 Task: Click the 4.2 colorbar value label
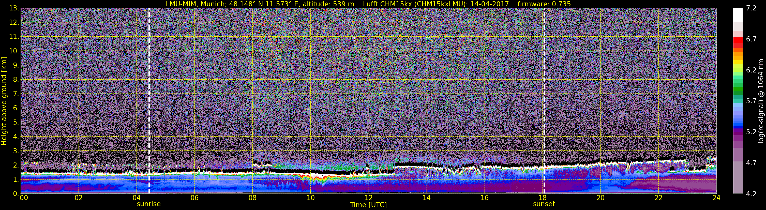751,194
